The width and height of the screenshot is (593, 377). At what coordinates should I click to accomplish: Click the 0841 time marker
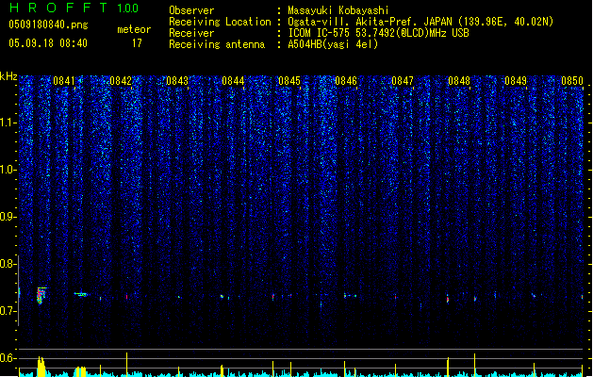[x=64, y=81]
